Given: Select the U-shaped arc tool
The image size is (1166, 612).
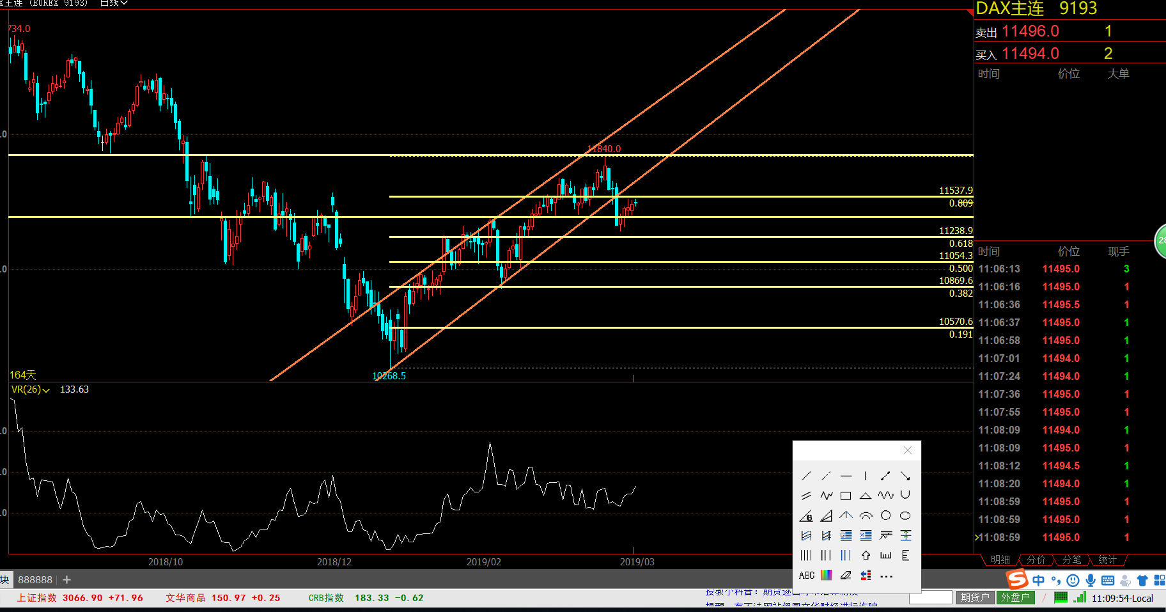Looking at the screenshot, I should click(x=905, y=496).
